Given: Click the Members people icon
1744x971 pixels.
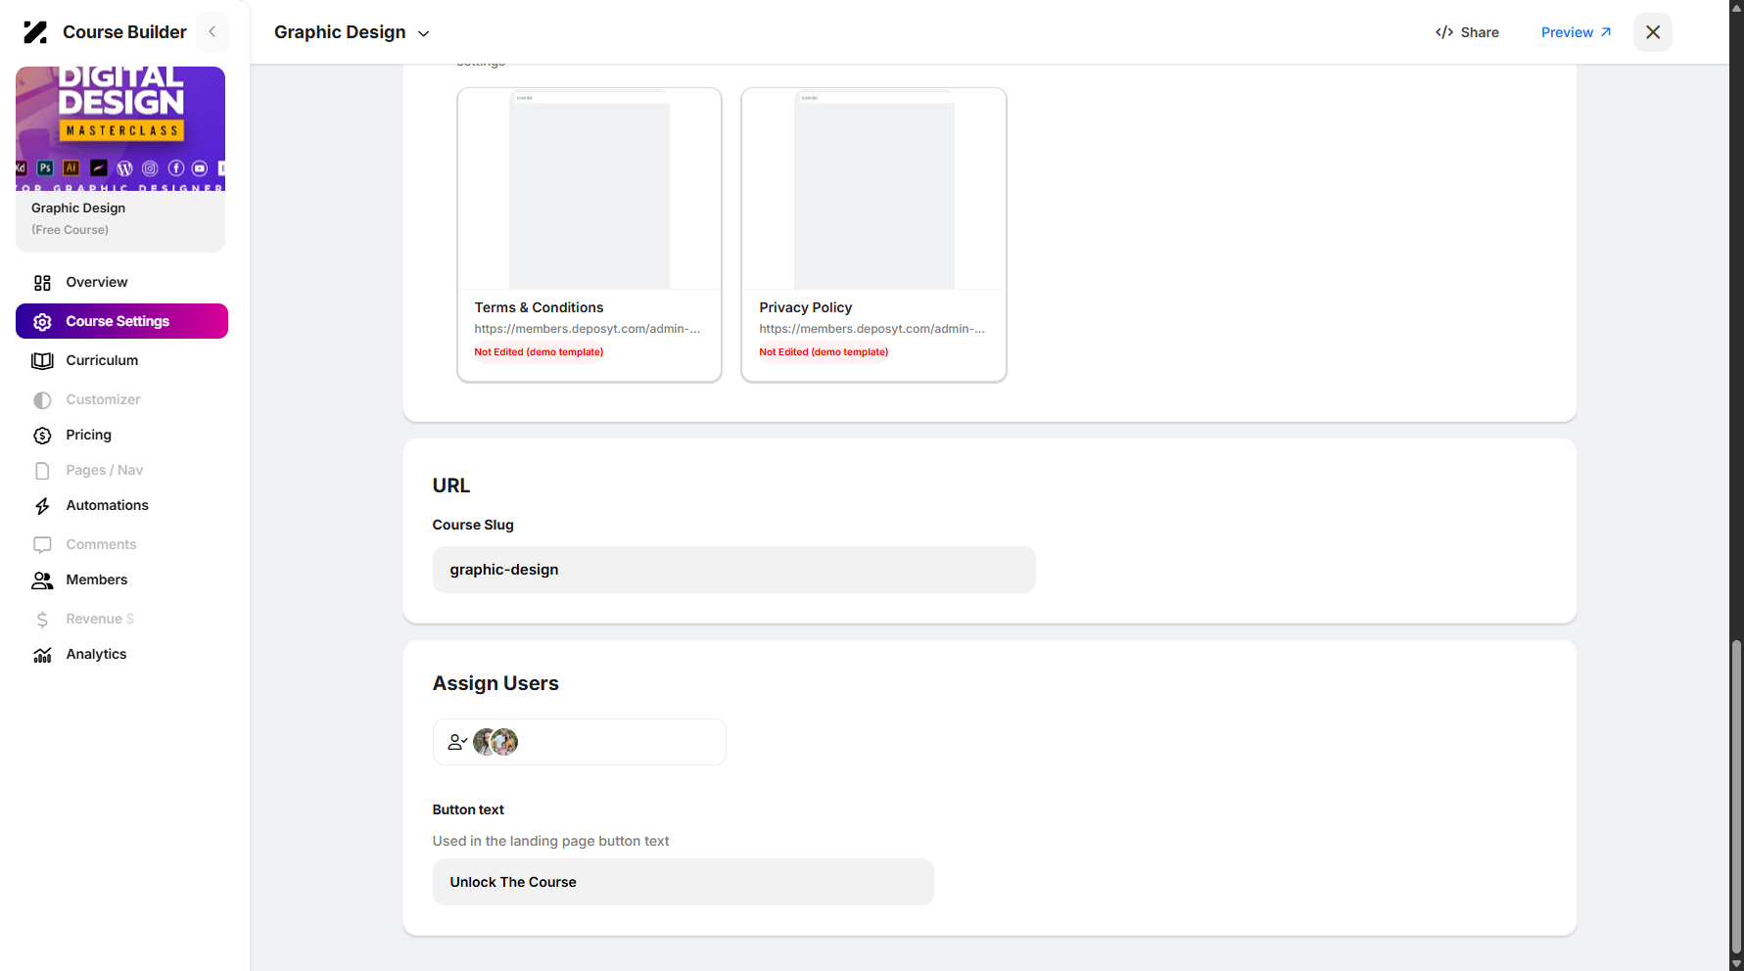Looking at the screenshot, I should [42, 580].
